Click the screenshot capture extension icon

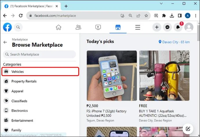click(x=156, y=16)
